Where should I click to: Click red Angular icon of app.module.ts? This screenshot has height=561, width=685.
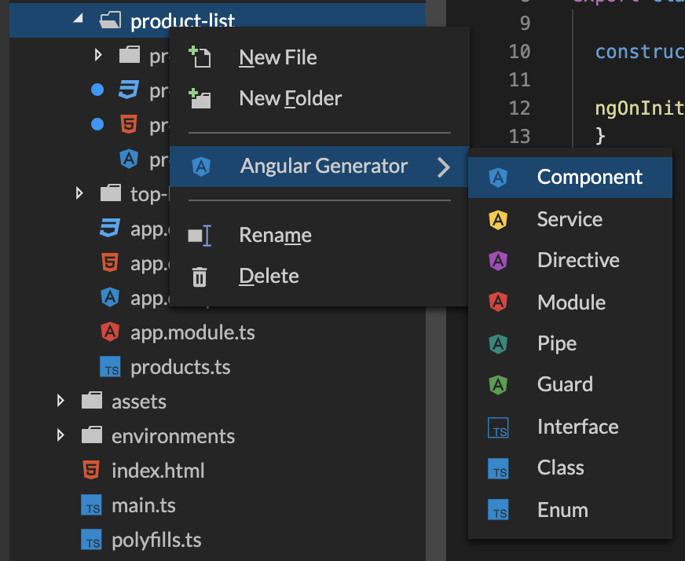click(x=110, y=332)
